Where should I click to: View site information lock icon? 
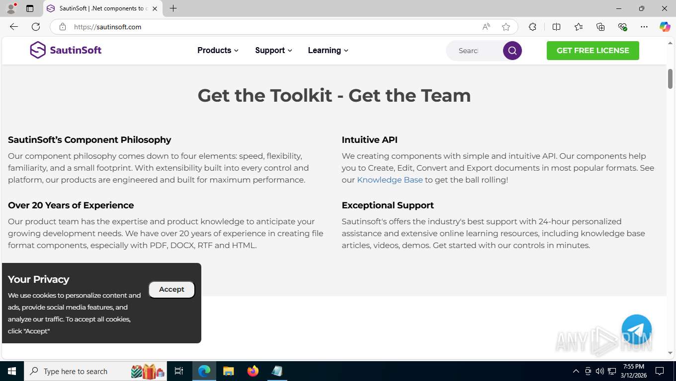63,27
